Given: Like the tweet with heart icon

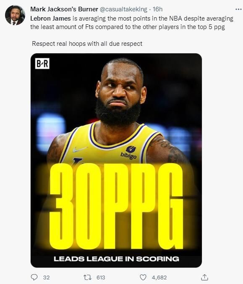Looking at the screenshot, I should tap(143, 277).
